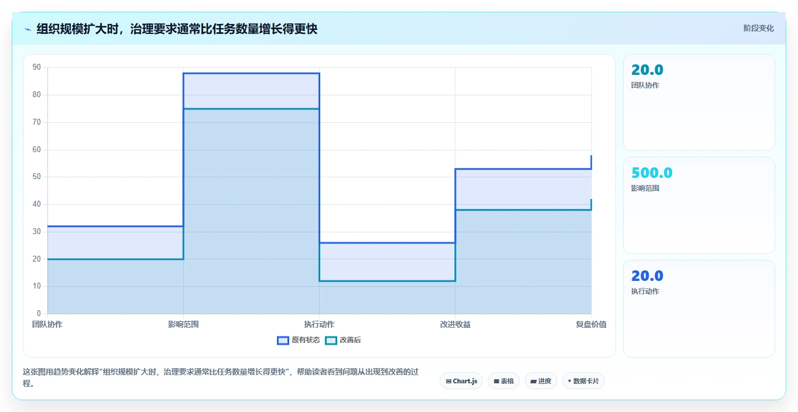Click the 原有状态 legend color box
The width and height of the screenshot is (798, 412).
(x=283, y=340)
